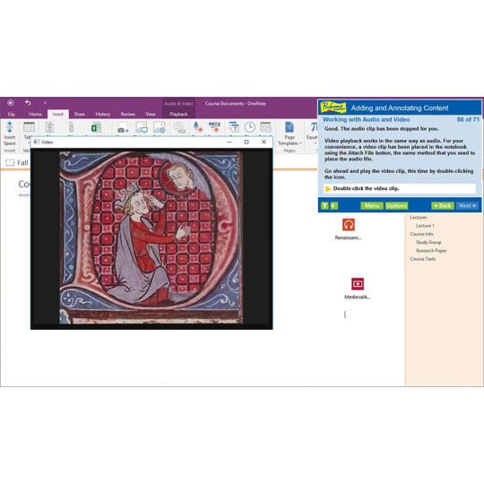Click the OneNote Back arrow icon
This screenshot has width=484, height=484.
pyautogui.click(x=11, y=103)
